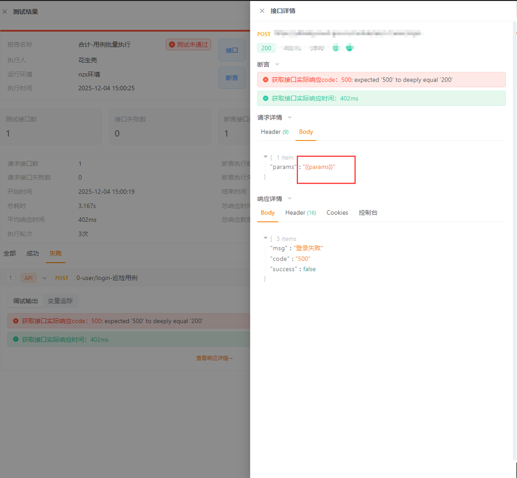Open 查看响应详情 link

tap(214, 358)
